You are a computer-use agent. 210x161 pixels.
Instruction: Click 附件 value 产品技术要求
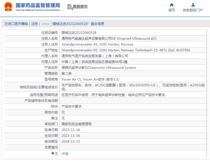pos(71,107)
